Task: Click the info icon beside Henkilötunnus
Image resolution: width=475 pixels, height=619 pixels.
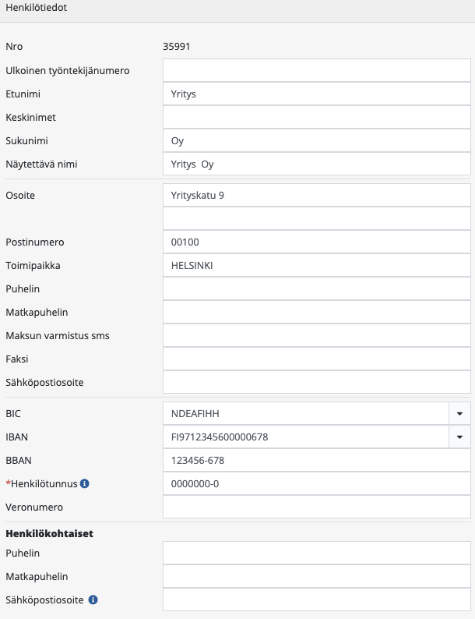Action: click(x=85, y=483)
